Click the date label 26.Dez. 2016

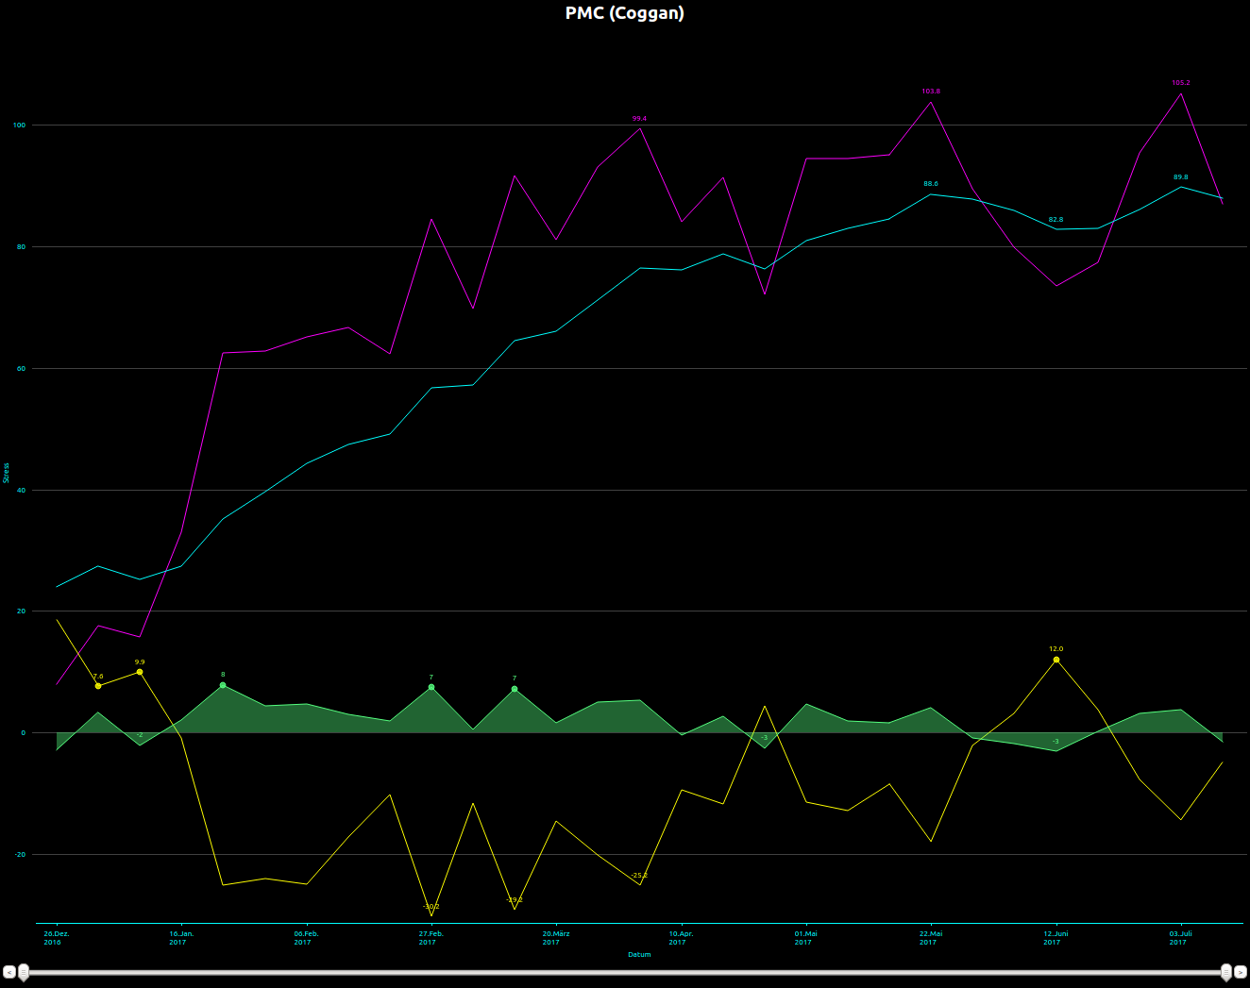56,938
